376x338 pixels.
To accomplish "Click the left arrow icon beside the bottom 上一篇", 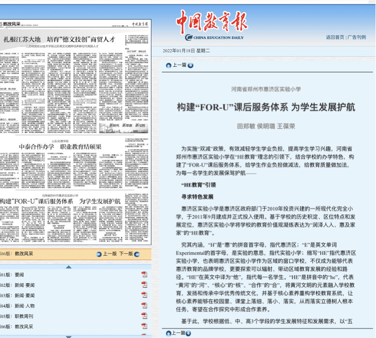I will click(x=168, y=333).
